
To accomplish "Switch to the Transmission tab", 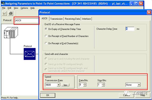I will click(x=56, y=19).
